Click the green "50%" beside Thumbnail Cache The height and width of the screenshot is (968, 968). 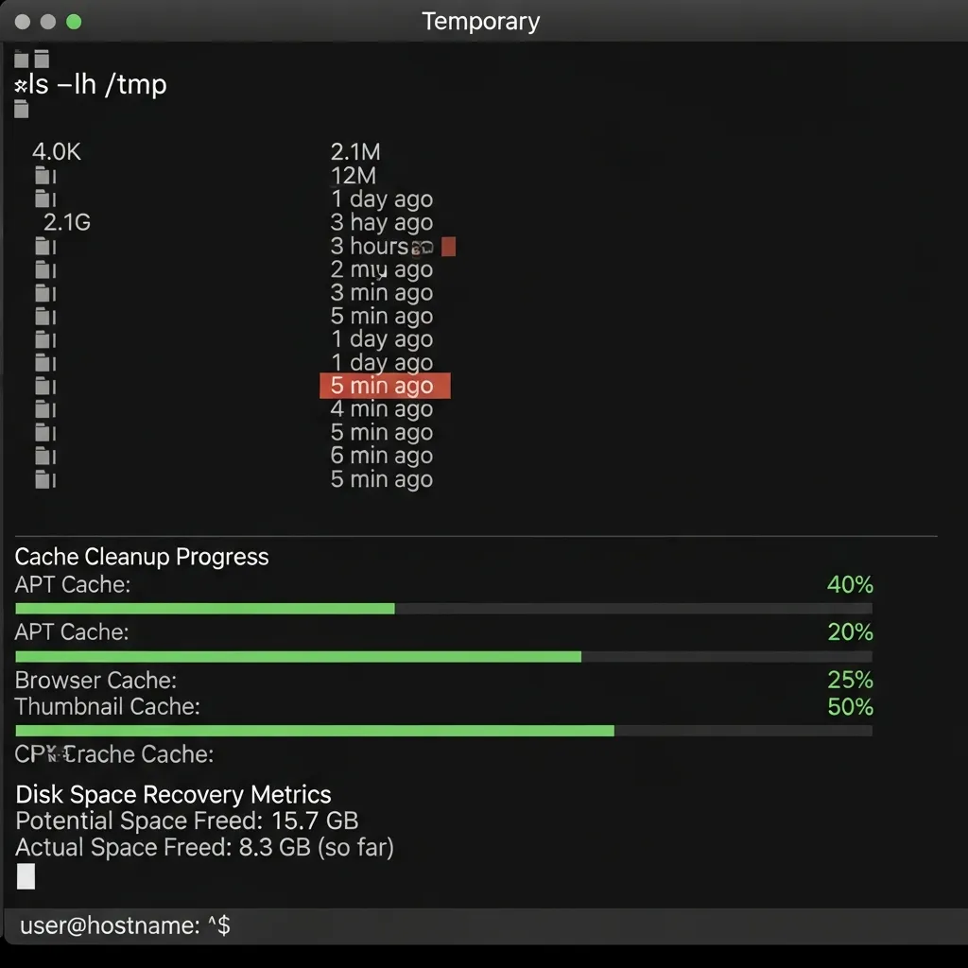click(849, 706)
